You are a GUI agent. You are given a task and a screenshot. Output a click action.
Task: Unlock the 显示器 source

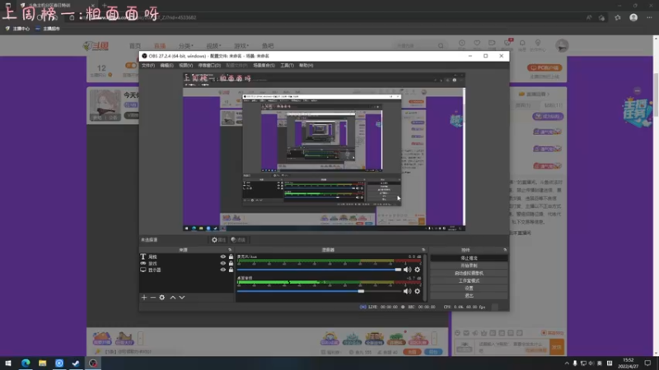(x=231, y=270)
